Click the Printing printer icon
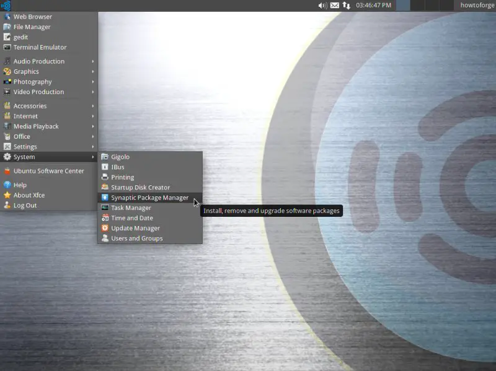 tap(105, 177)
